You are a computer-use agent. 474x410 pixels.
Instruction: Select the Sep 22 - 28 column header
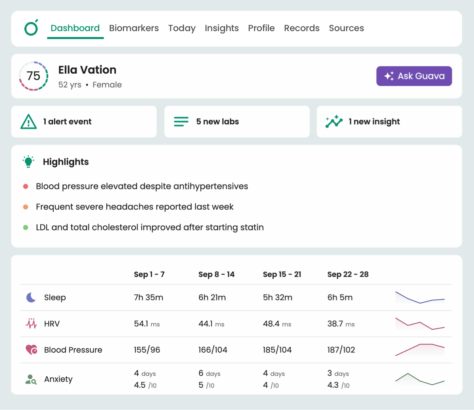pos(348,274)
